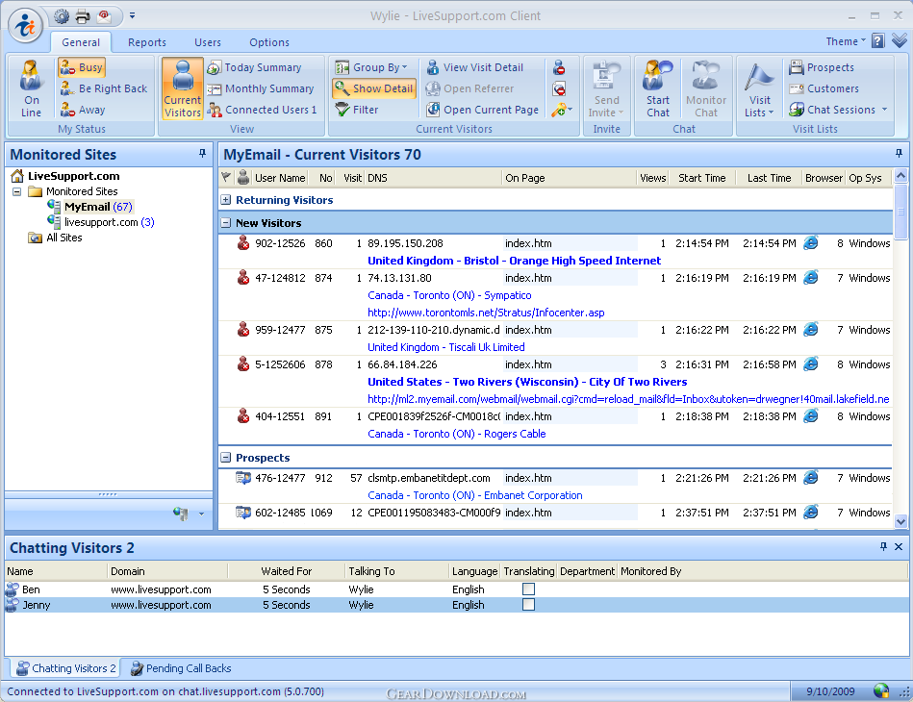Collapse the Prospects group
Image resolution: width=913 pixels, height=702 pixels.
[x=226, y=458]
